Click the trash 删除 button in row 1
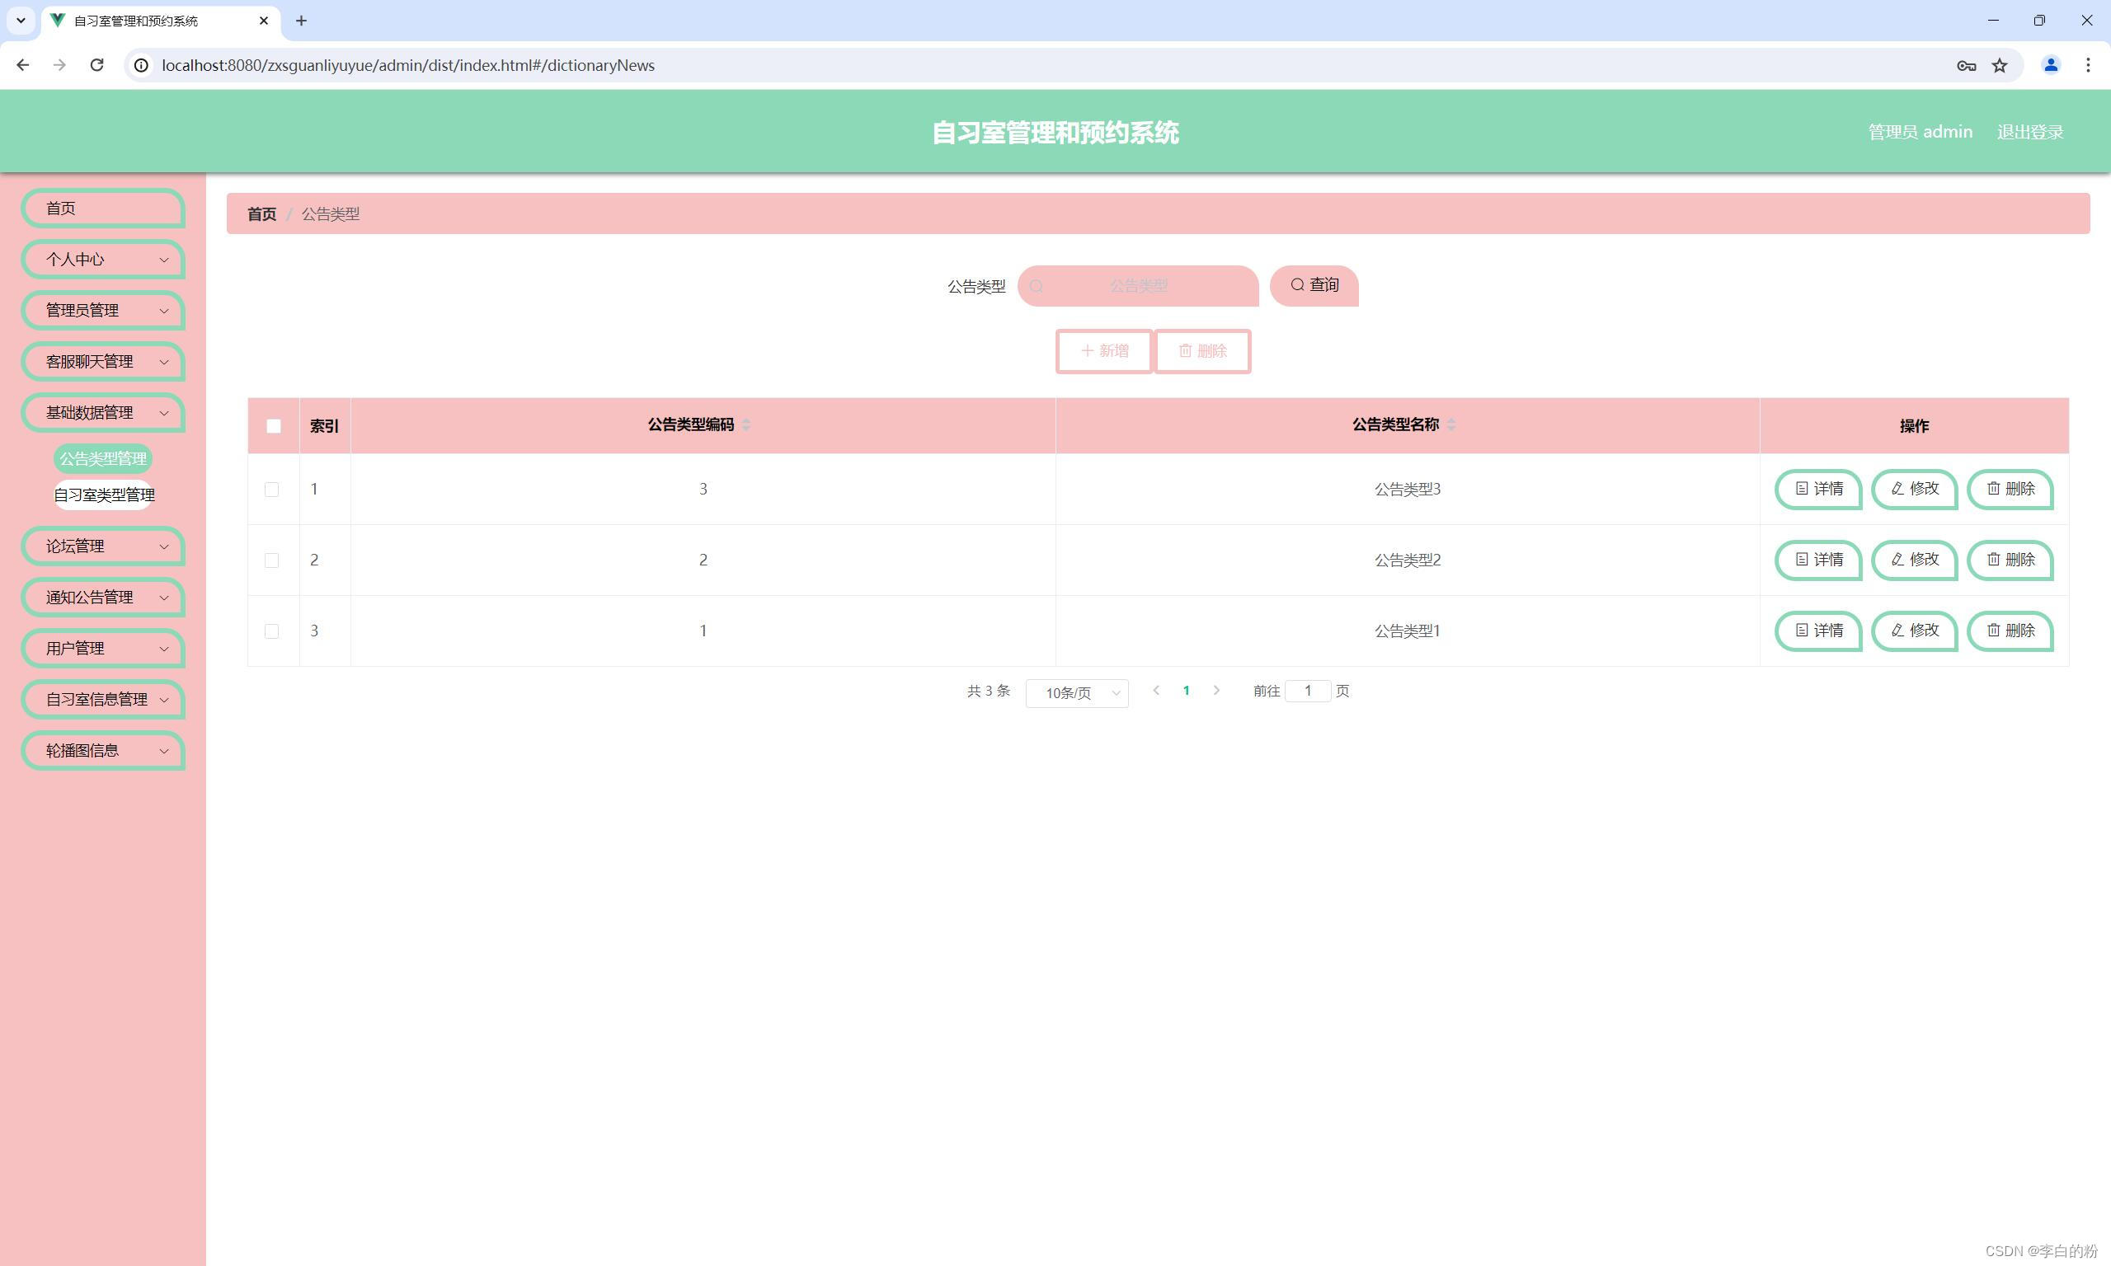The width and height of the screenshot is (2111, 1266). [2010, 489]
